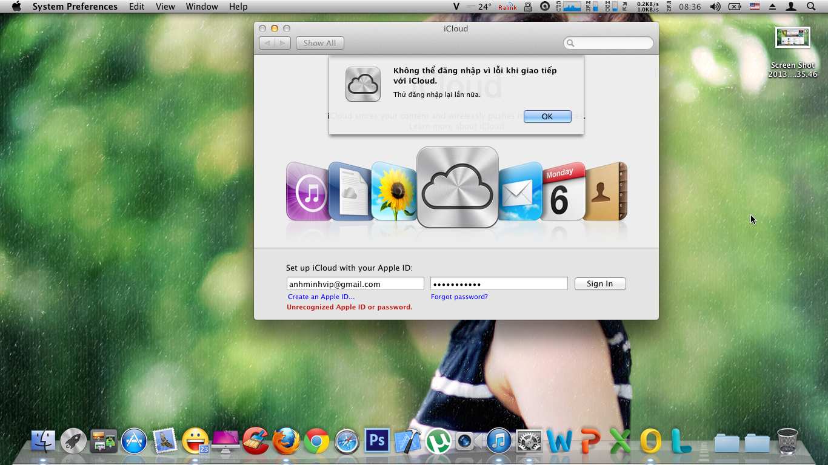Go forward with the toolbar forward arrow
828x465 pixels.
click(x=283, y=43)
